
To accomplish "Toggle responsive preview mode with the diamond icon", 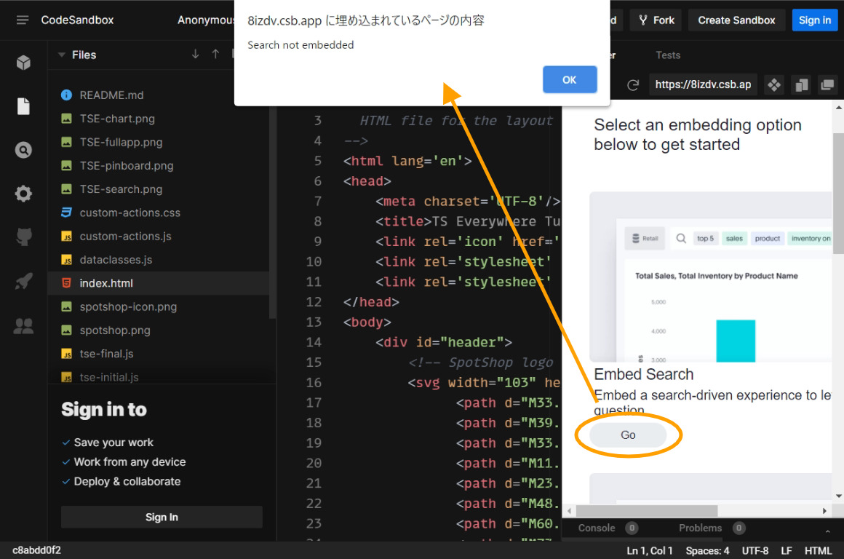I will (774, 84).
